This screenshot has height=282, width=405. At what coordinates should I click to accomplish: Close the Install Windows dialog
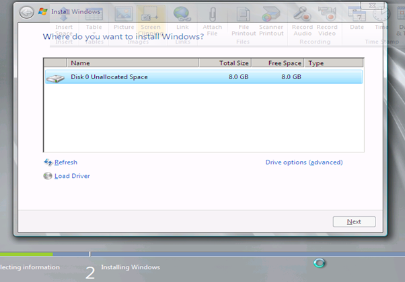[373, 5]
